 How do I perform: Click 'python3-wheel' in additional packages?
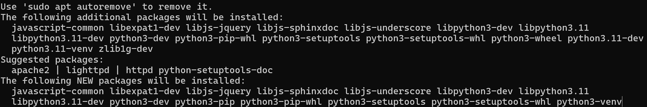point(527,38)
